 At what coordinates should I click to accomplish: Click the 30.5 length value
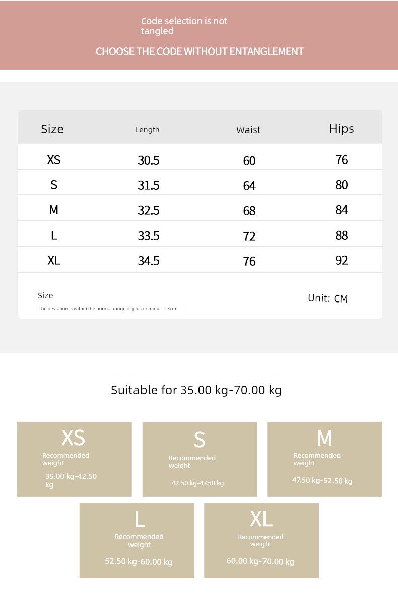tap(149, 161)
